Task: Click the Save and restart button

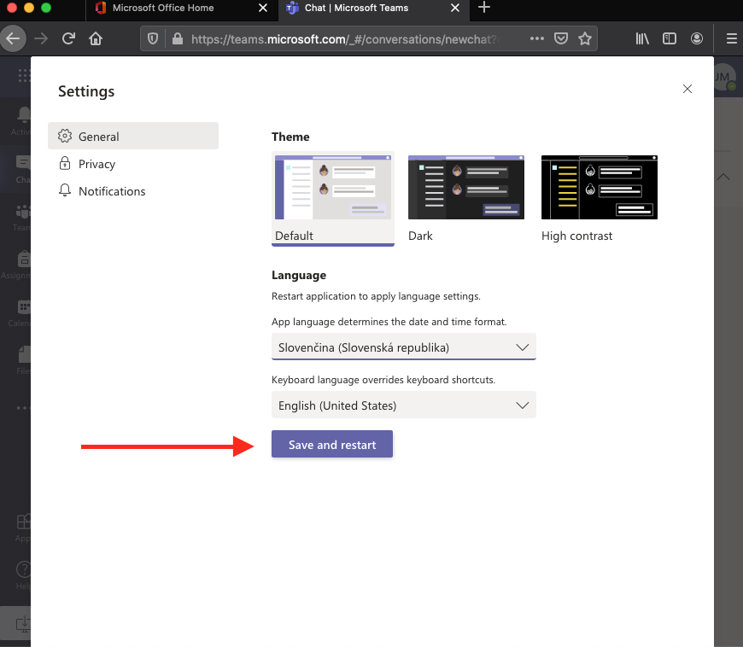Action: point(331,445)
